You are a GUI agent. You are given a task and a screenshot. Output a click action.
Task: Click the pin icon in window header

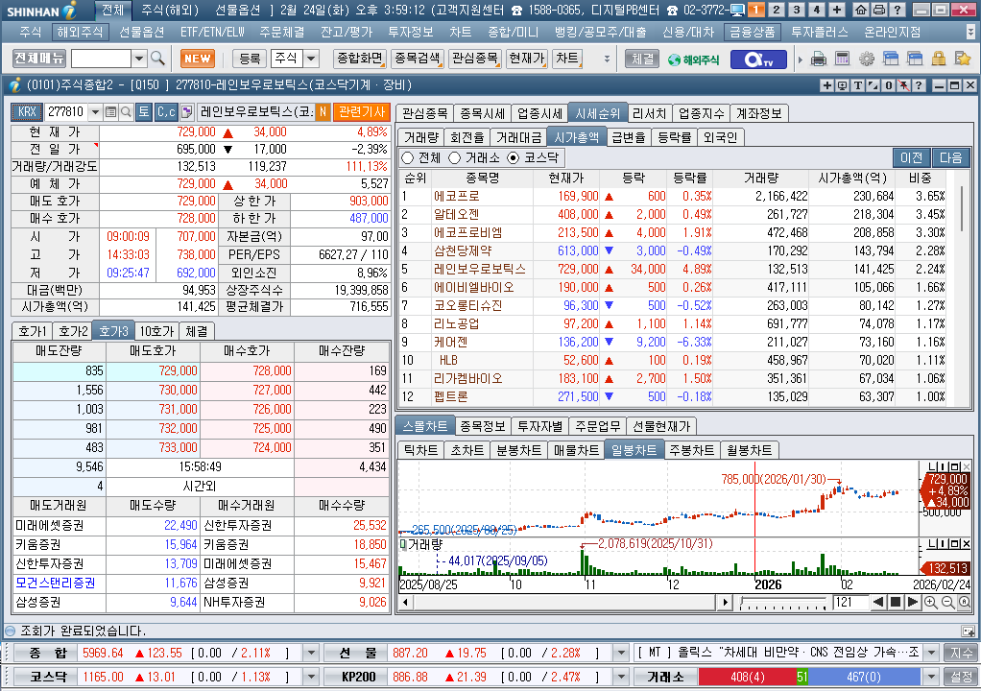coord(904,85)
